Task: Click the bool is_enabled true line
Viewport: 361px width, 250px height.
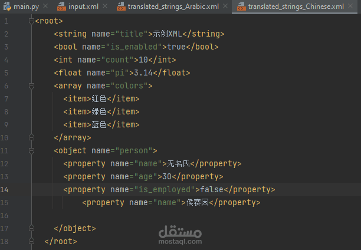Action: coord(136,47)
